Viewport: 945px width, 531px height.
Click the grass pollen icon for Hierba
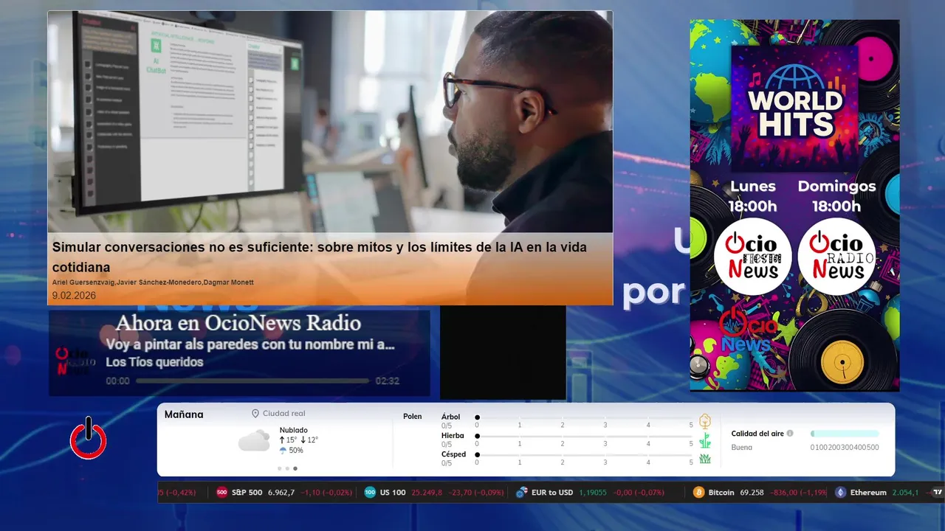(x=705, y=440)
